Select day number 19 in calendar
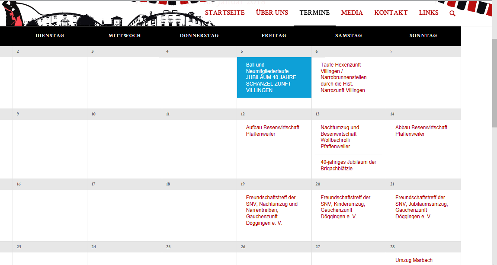The image size is (497, 265). 243,184
